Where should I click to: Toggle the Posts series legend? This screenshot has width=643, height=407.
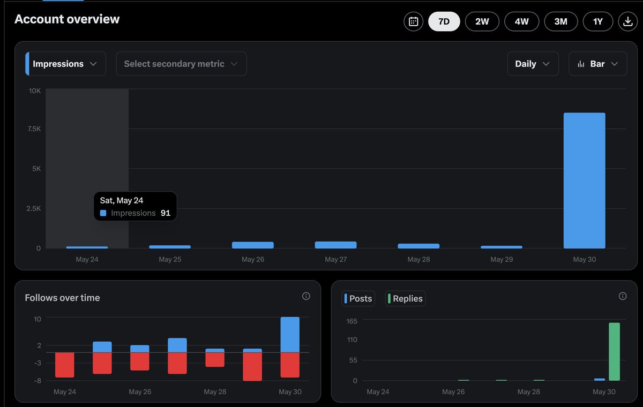click(358, 299)
